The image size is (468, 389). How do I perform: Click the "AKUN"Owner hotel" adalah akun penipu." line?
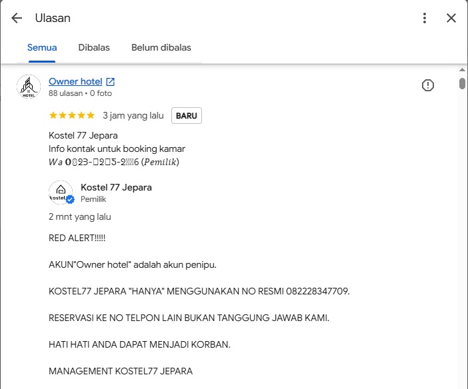tap(133, 264)
